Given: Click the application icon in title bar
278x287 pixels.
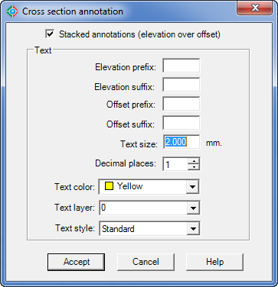Looking at the screenshot, I should click(12, 11).
